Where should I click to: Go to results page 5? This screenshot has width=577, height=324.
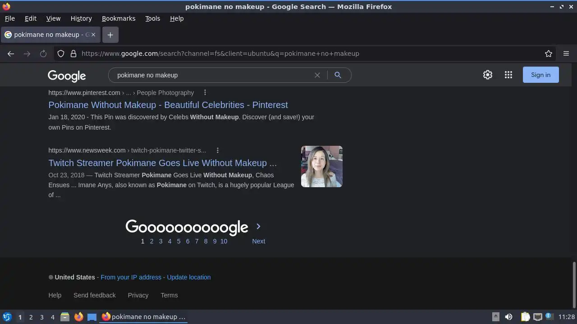click(x=179, y=241)
